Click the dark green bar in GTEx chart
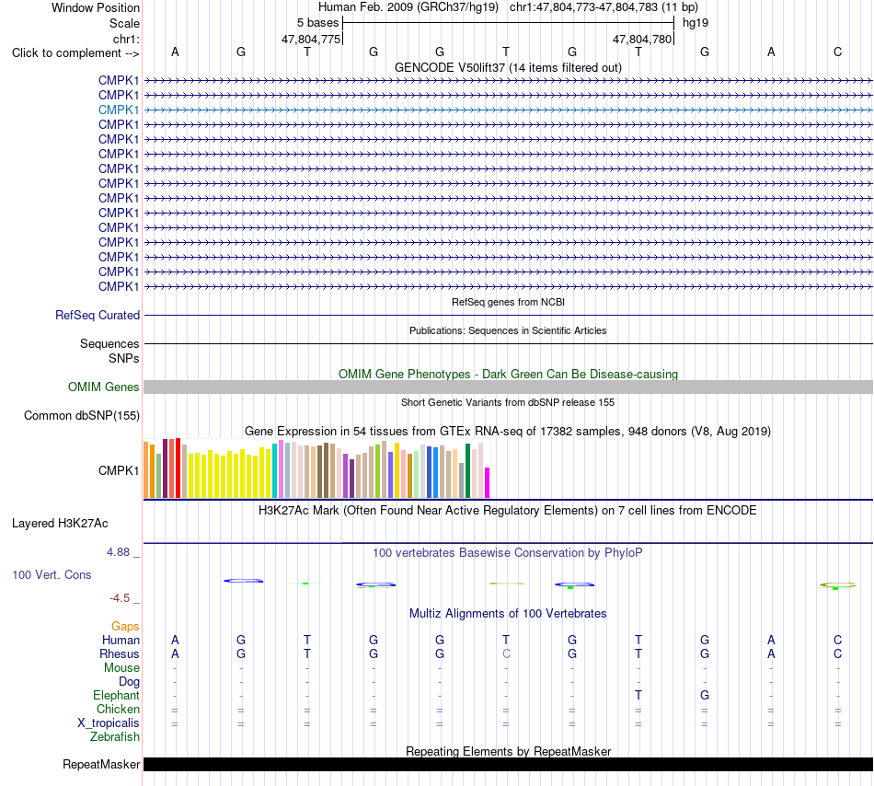 tap(467, 470)
